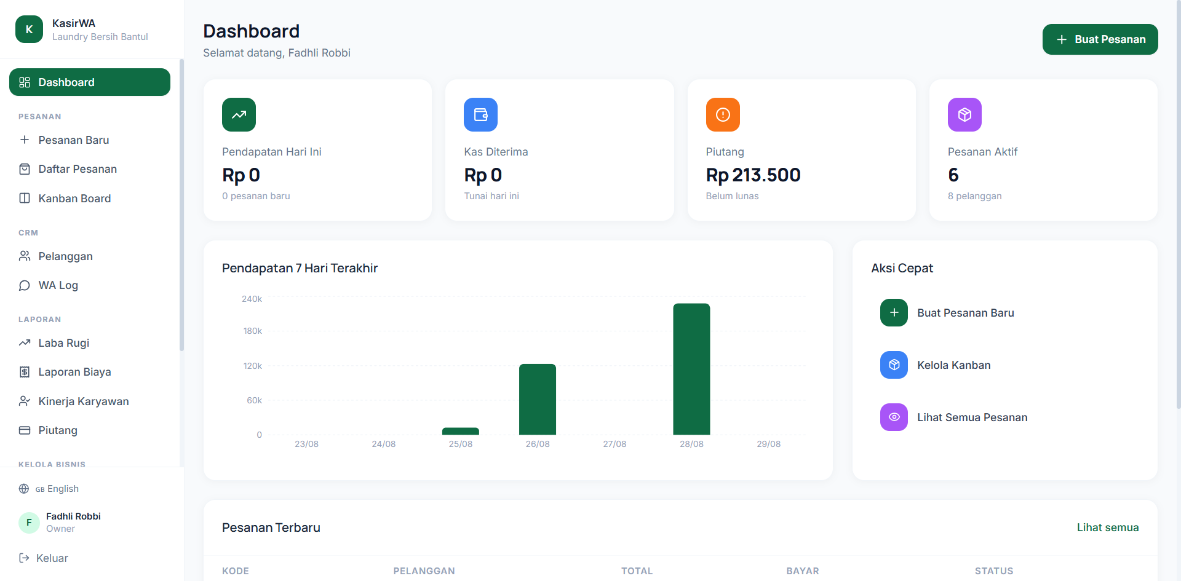The image size is (1181, 581).
Task: Go to Daftar Pesanan
Action: tap(90, 169)
